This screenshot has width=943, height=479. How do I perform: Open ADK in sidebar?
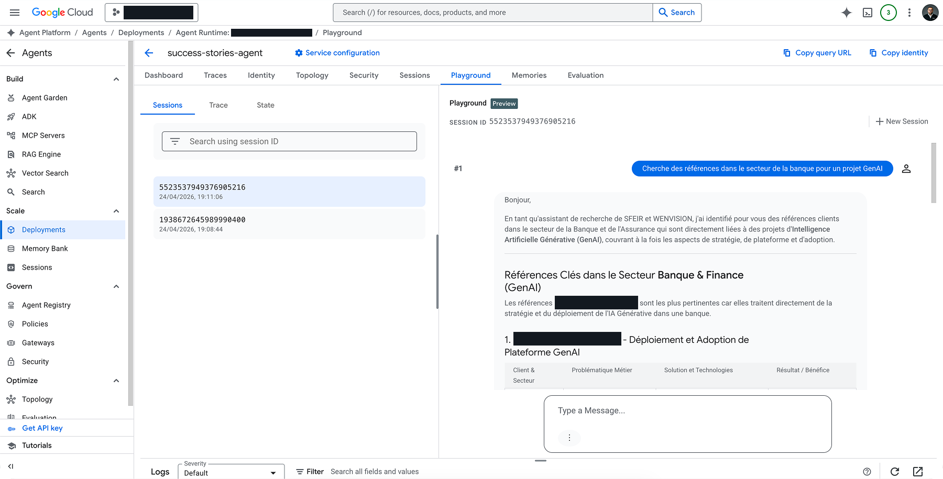[29, 117]
